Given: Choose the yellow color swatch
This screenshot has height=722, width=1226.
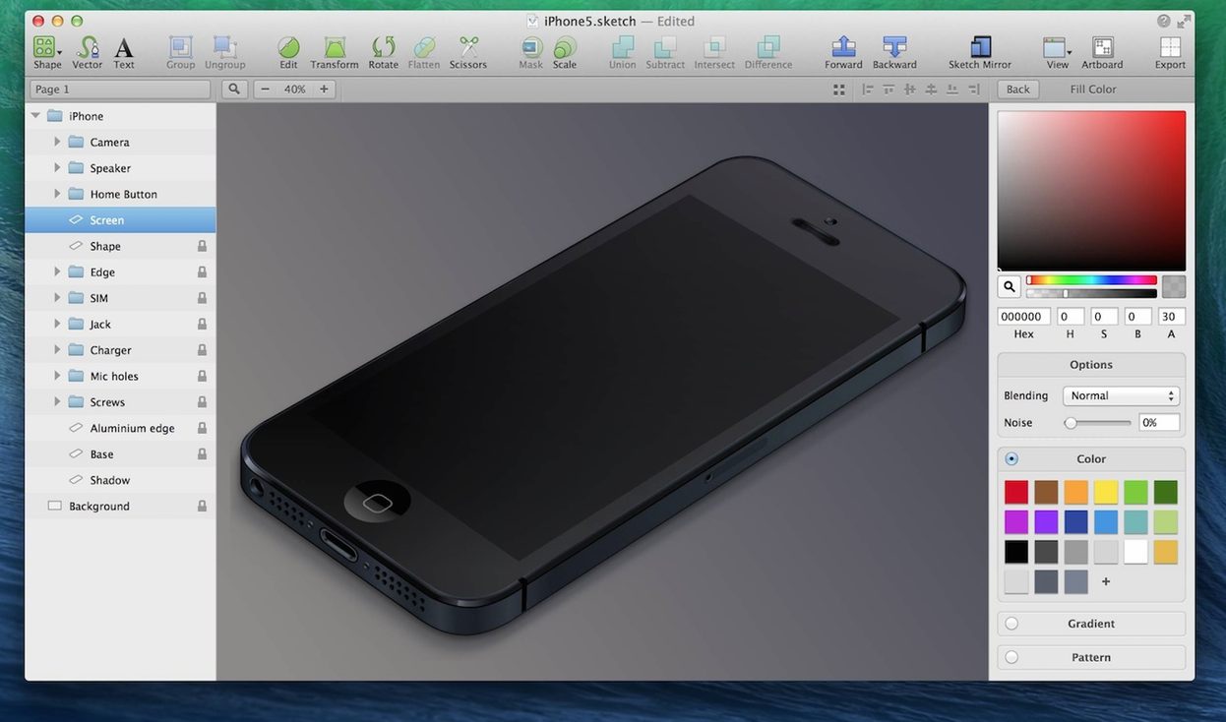Looking at the screenshot, I should coord(1106,492).
